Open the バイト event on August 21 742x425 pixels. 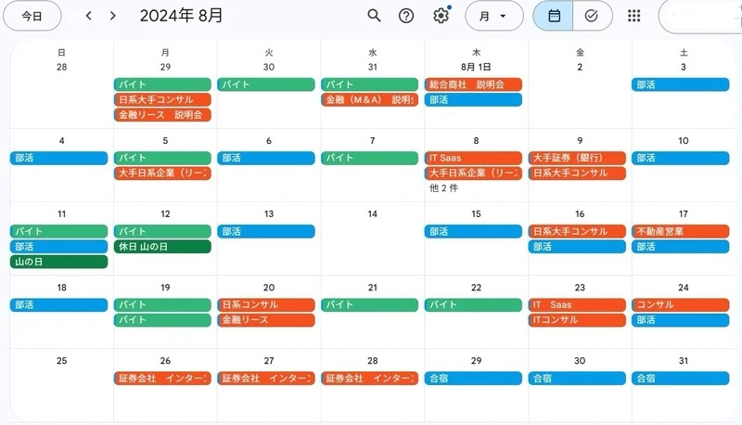pyautogui.click(x=369, y=304)
